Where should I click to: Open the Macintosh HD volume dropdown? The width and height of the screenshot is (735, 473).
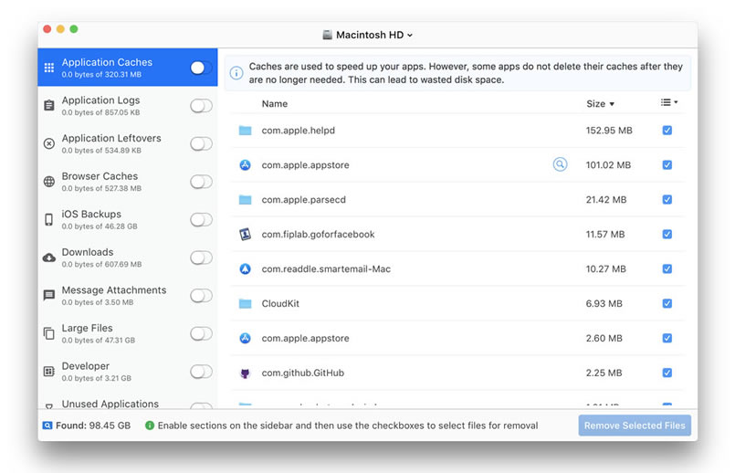[368, 35]
